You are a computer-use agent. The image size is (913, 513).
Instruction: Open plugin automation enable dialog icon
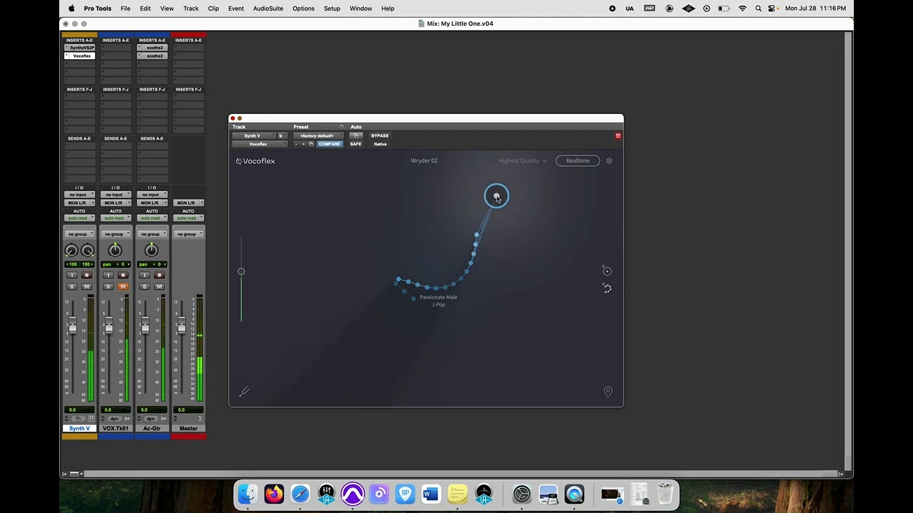(x=356, y=135)
